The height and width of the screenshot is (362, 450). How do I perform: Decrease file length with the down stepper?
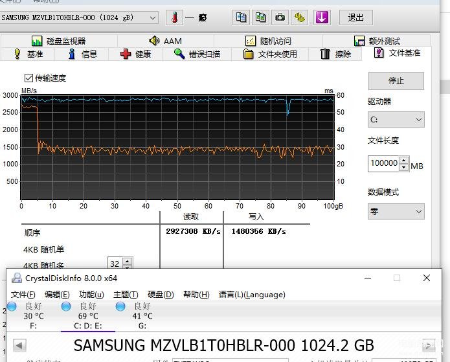(x=404, y=167)
